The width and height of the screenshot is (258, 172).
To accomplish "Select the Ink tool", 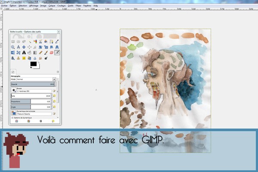I will pos(13,58).
